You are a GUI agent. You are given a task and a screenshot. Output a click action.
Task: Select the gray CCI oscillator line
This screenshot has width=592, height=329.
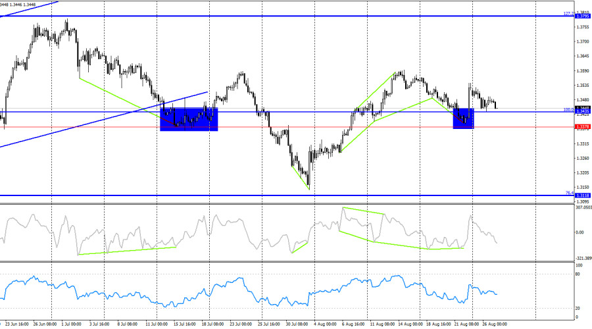249,232
